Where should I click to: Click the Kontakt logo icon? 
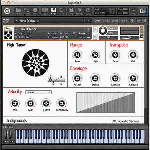tap(7, 11)
